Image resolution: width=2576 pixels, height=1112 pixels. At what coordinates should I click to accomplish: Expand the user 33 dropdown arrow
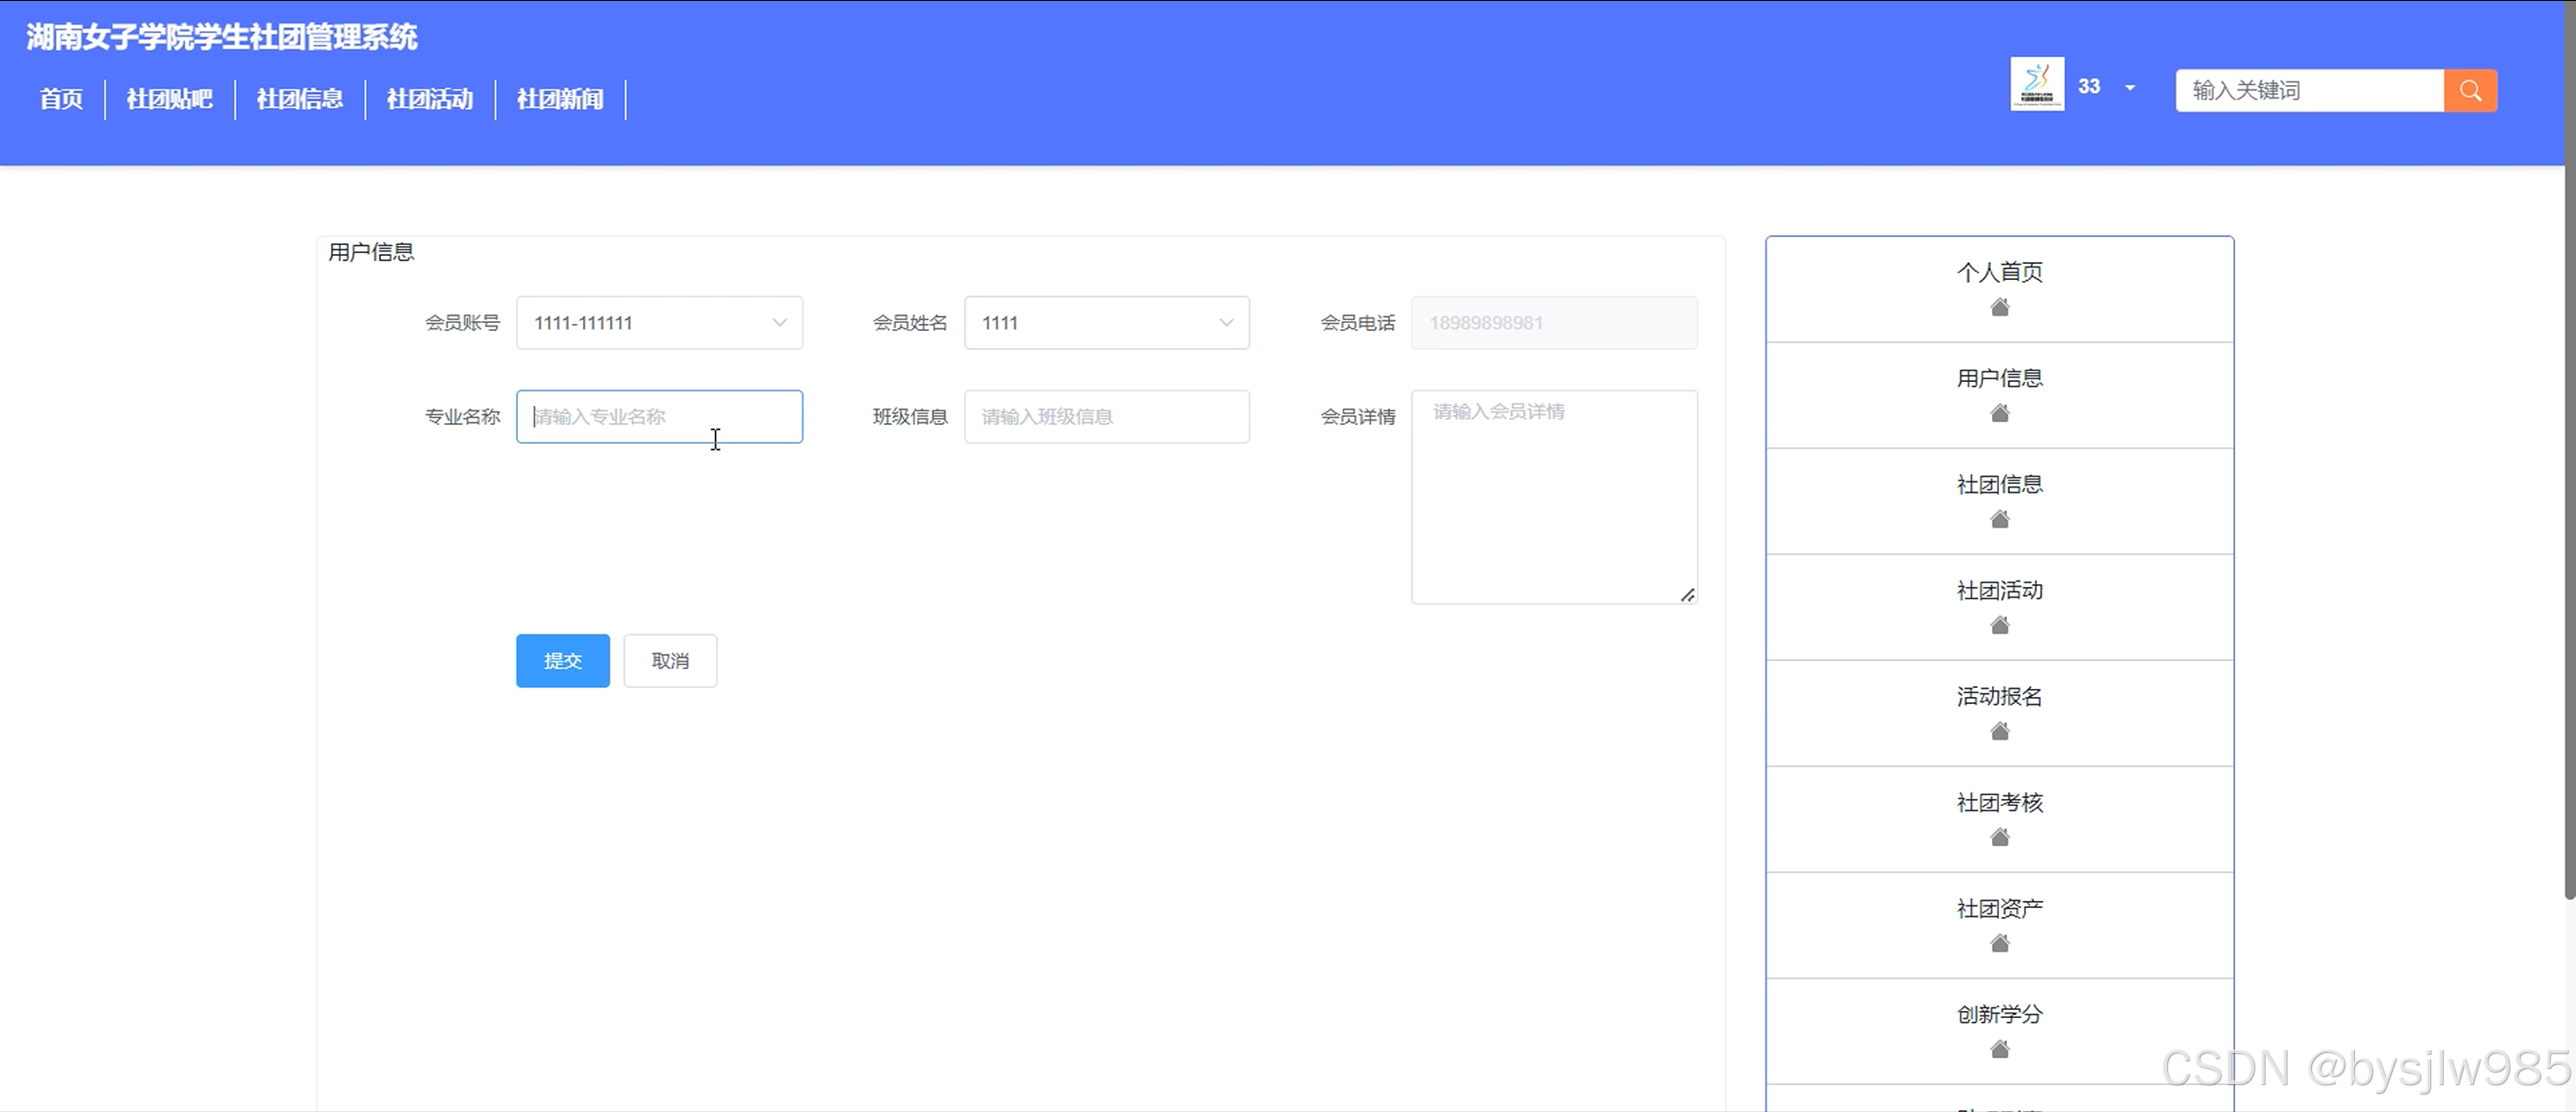click(x=2130, y=88)
